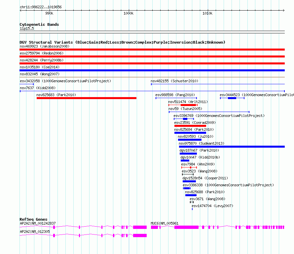Click the 990k ruler mark
The width and height of the screenshot is (294, 254).
(x=49, y=13)
